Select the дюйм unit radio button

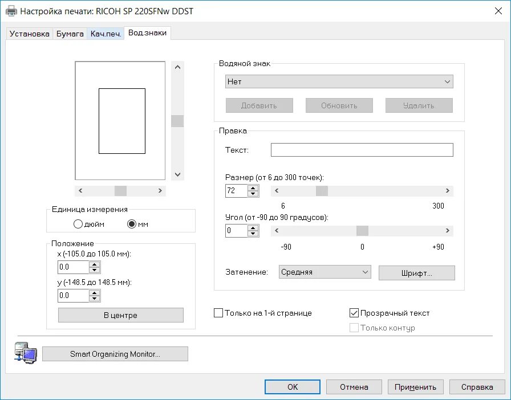coord(78,224)
